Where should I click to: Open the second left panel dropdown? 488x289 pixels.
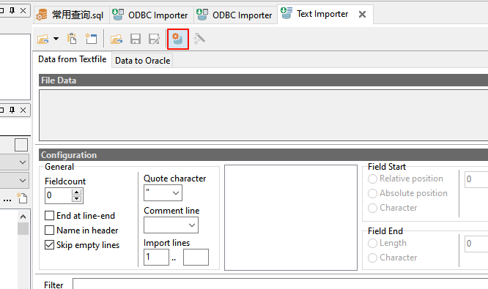[x=23, y=181]
